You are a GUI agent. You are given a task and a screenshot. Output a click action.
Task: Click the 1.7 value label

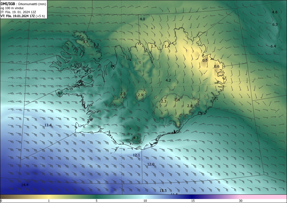click(x=154, y=46)
